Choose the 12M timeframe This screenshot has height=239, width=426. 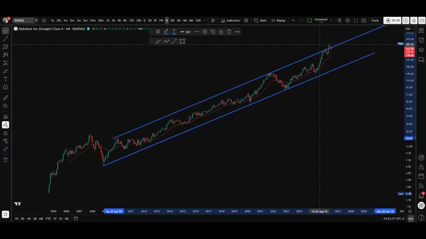pos(198,21)
